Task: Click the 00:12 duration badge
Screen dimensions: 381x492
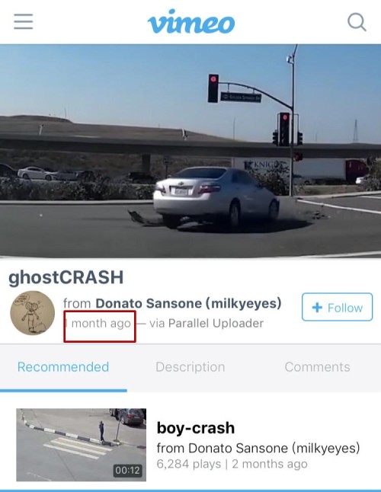Action: pyautogui.click(x=127, y=470)
